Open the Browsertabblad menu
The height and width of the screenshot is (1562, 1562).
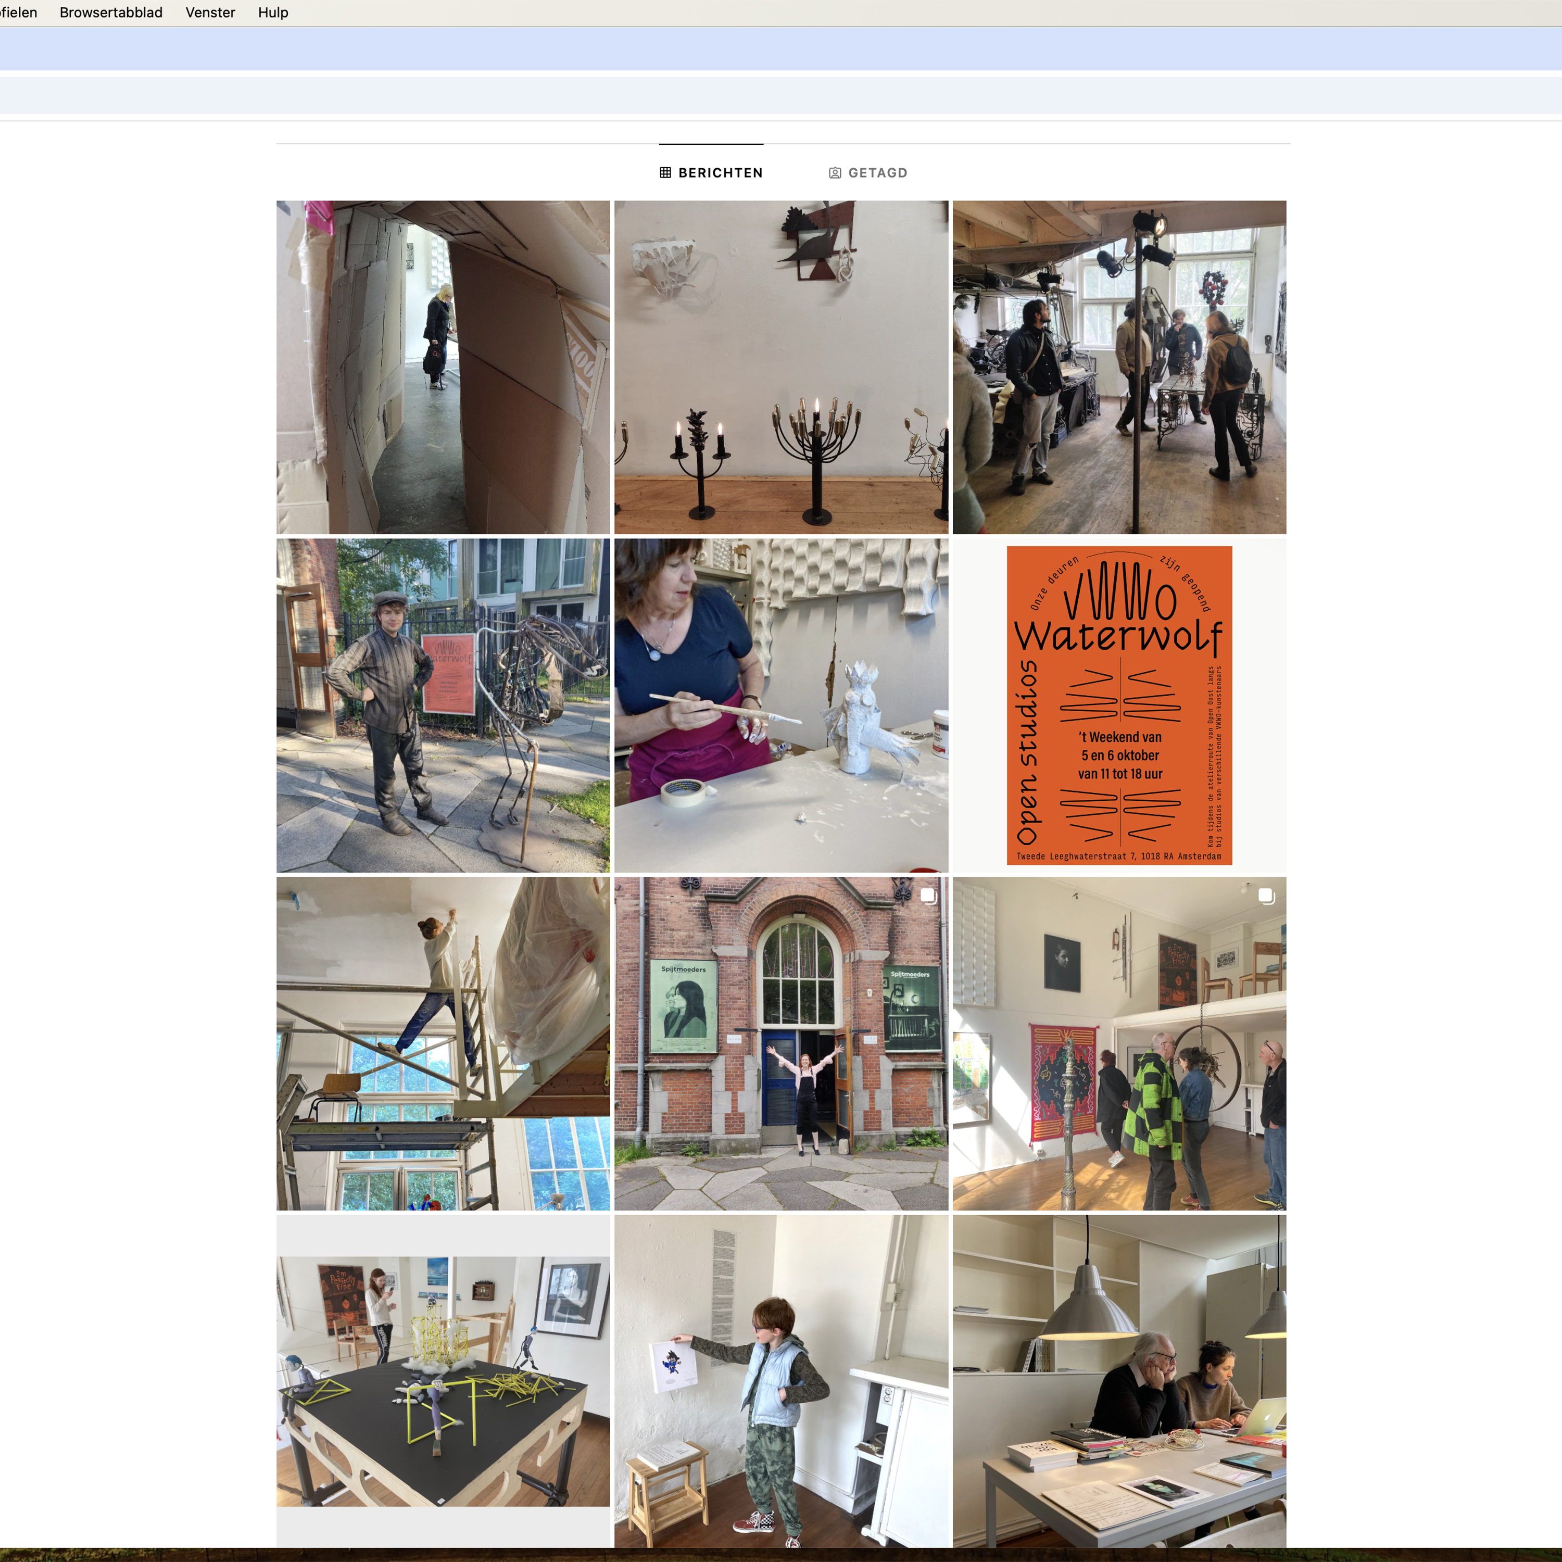click(x=111, y=12)
